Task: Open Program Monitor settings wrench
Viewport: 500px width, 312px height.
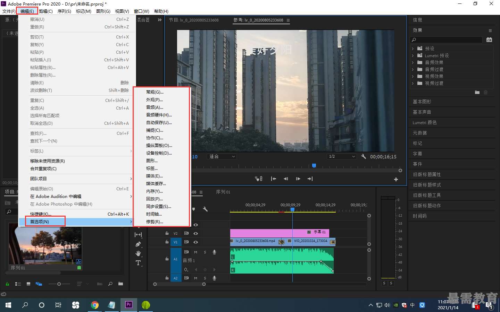Action: [364, 156]
